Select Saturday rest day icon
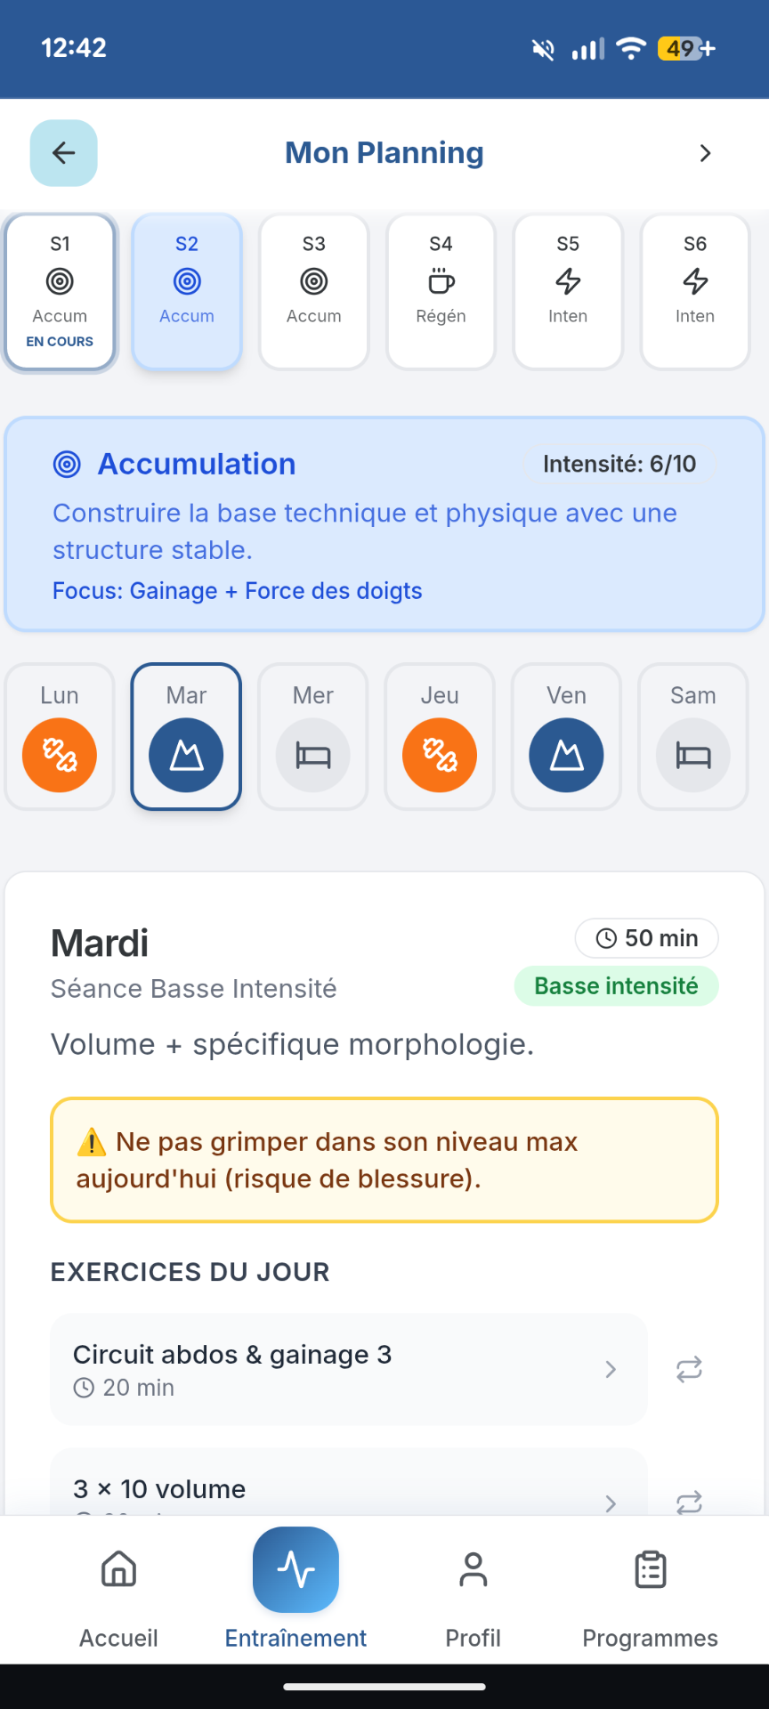The height and width of the screenshot is (1709, 769). click(693, 755)
